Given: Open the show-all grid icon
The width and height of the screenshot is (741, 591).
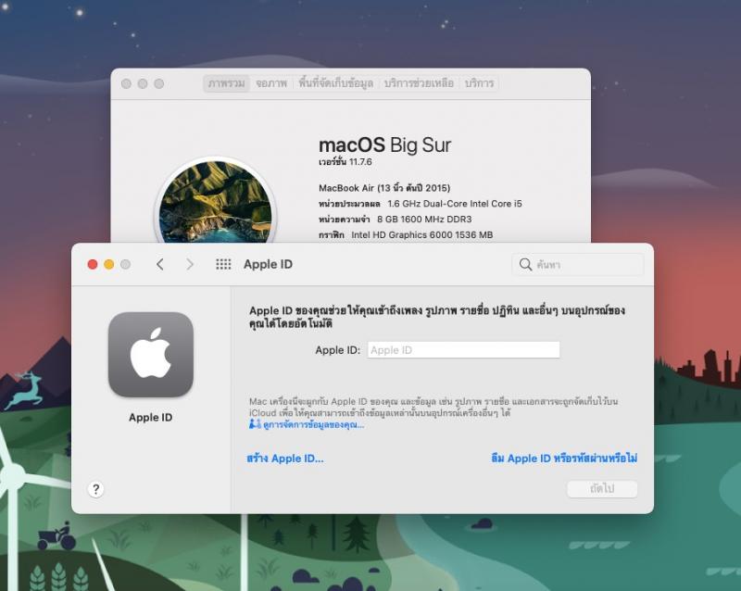Looking at the screenshot, I should coord(223,264).
